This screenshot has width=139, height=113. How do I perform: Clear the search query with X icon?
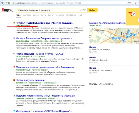[81, 10]
